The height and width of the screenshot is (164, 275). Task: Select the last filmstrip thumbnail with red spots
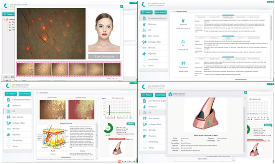click(112, 69)
